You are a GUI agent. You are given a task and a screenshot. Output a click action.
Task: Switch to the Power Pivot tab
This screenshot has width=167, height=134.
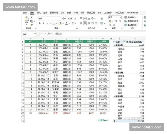coord(132,13)
